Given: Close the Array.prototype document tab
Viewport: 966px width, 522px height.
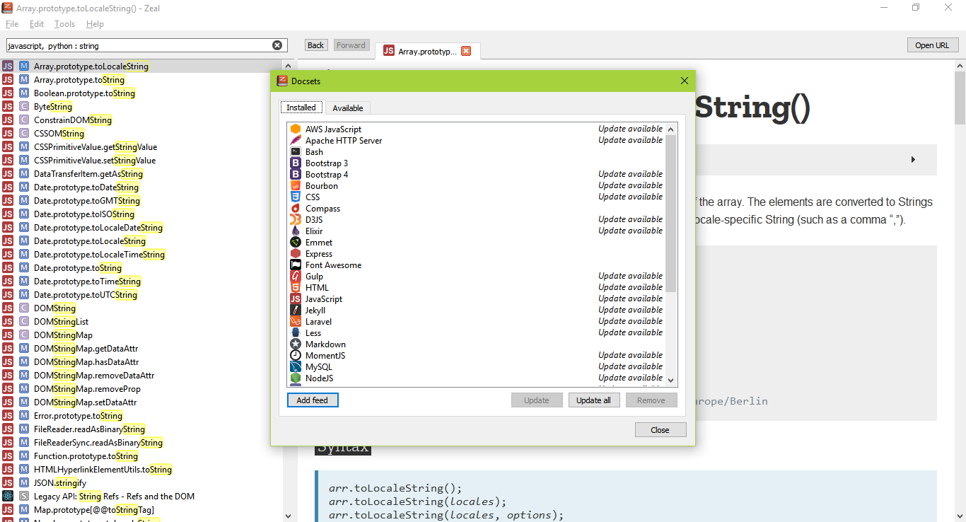Looking at the screenshot, I should (466, 51).
